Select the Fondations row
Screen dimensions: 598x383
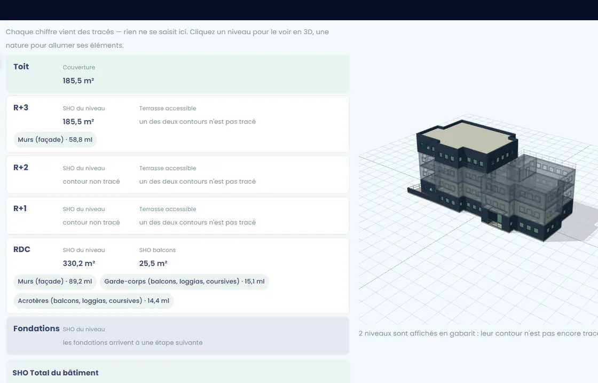tap(177, 335)
